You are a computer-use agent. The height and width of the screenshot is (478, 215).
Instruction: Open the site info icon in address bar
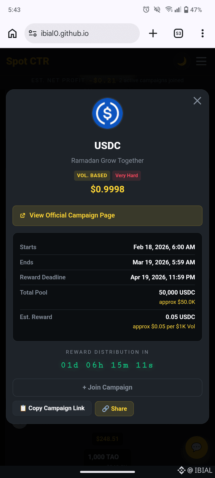[x=33, y=33]
